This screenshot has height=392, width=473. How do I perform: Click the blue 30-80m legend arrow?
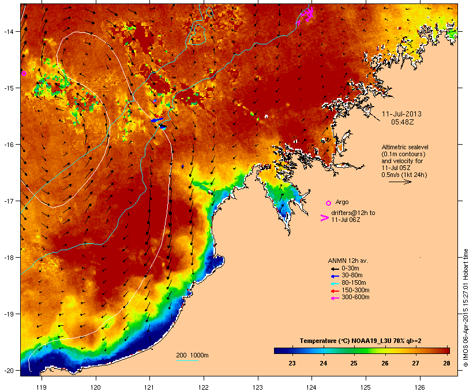pos(335,276)
